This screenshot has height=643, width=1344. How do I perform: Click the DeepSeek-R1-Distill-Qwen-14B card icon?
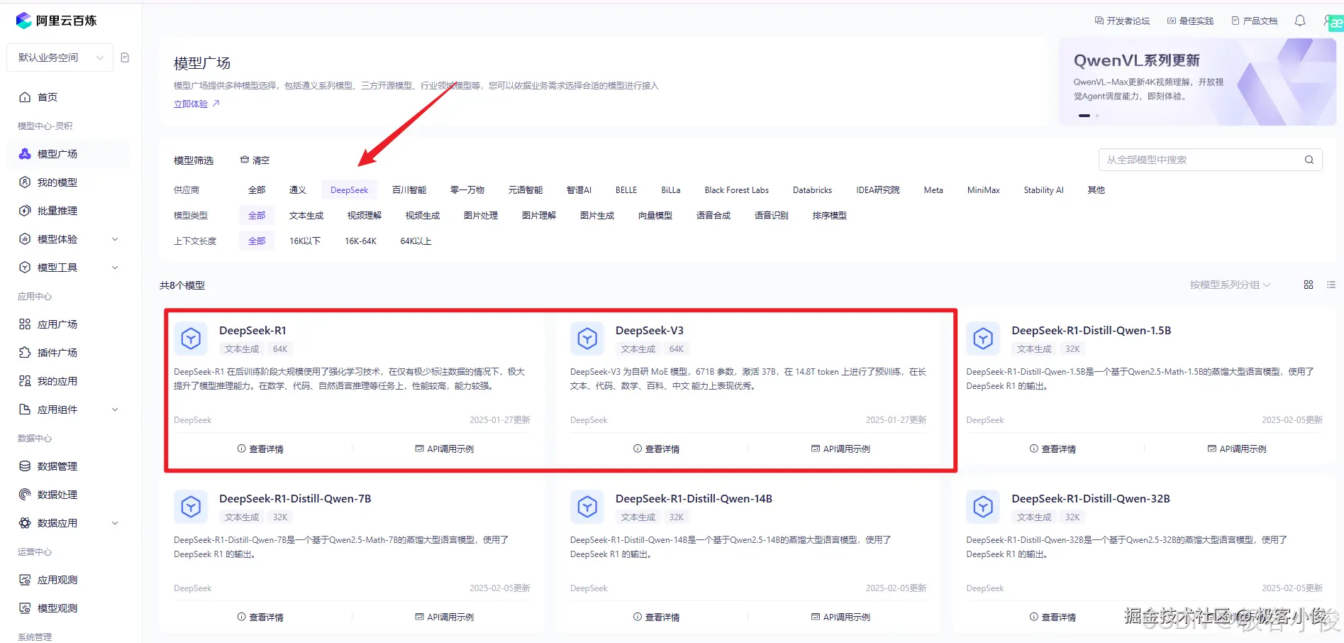(x=587, y=507)
